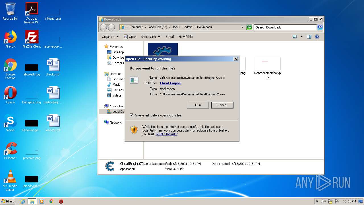Expand Users breadcrumb arrow in address bar
Screen dimensions: 364x205
pos(182,27)
